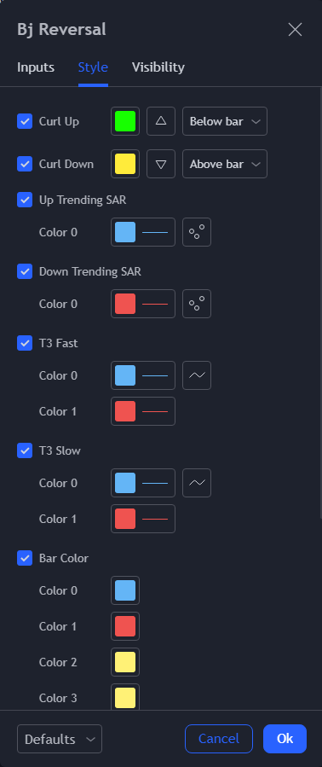Select Bar Color's yellow Color 2 swatch
Image resolution: width=322 pixels, height=767 pixels.
(125, 662)
